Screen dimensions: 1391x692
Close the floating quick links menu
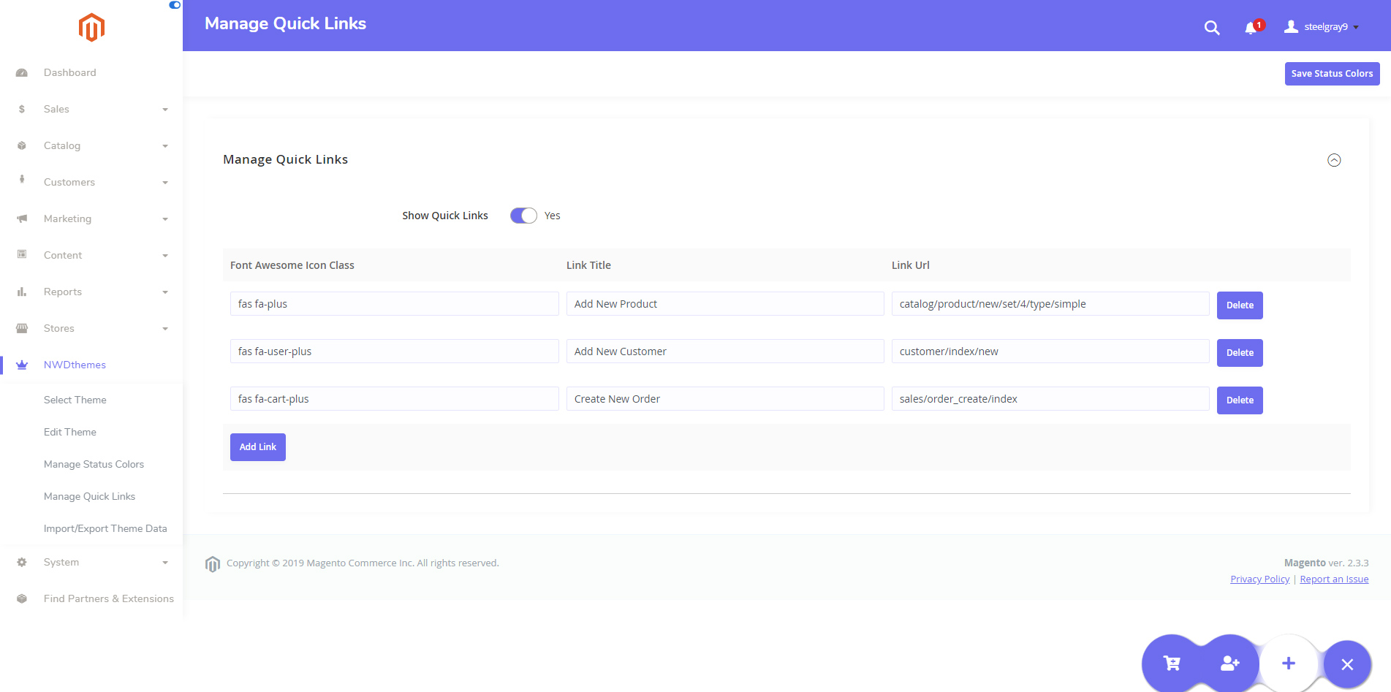1347,664
